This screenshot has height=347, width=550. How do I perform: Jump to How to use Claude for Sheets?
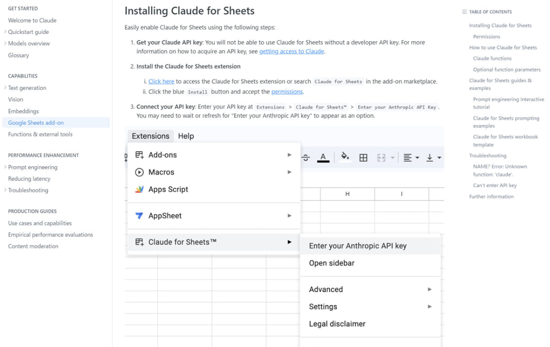click(503, 47)
